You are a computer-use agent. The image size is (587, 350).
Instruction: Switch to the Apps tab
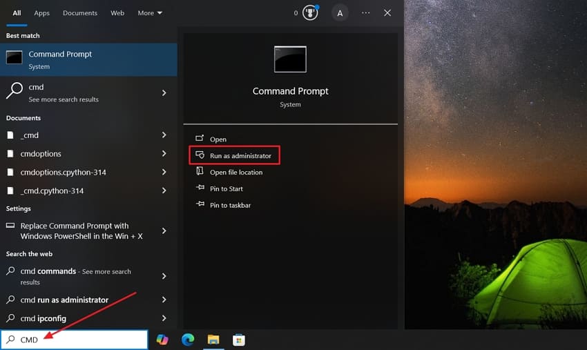[x=42, y=13]
